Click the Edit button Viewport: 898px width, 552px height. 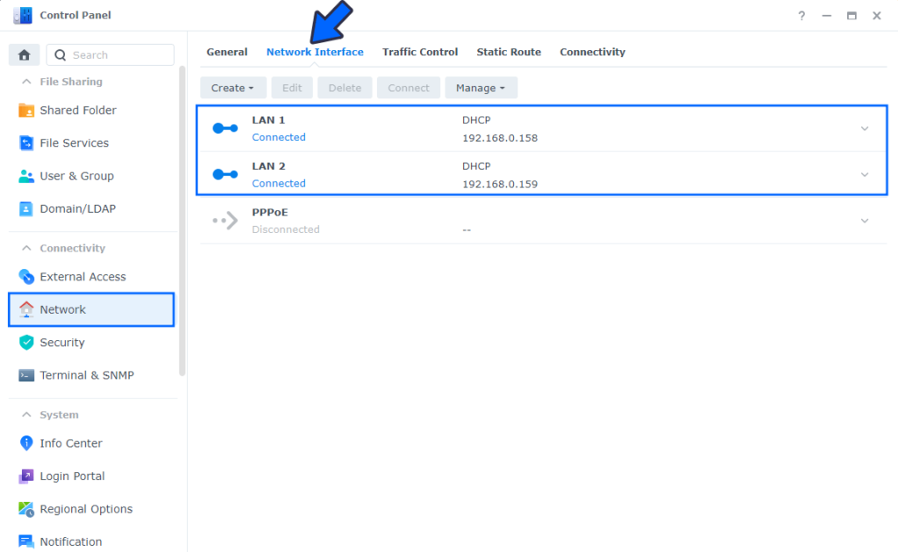292,88
